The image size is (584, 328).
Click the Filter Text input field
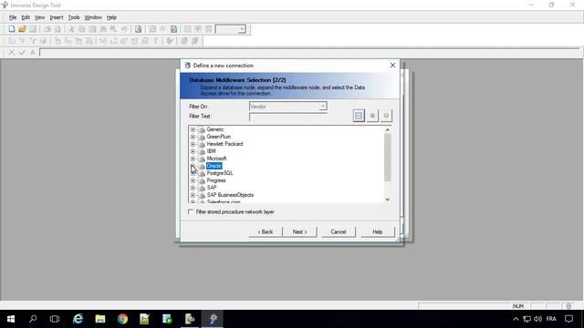(288, 117)
